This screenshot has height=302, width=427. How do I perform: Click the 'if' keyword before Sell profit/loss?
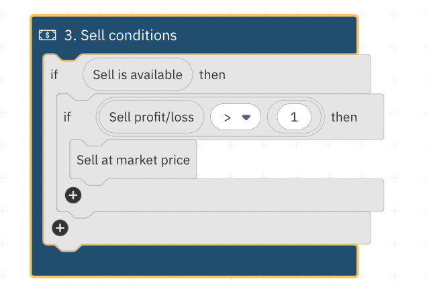(67, 117)
